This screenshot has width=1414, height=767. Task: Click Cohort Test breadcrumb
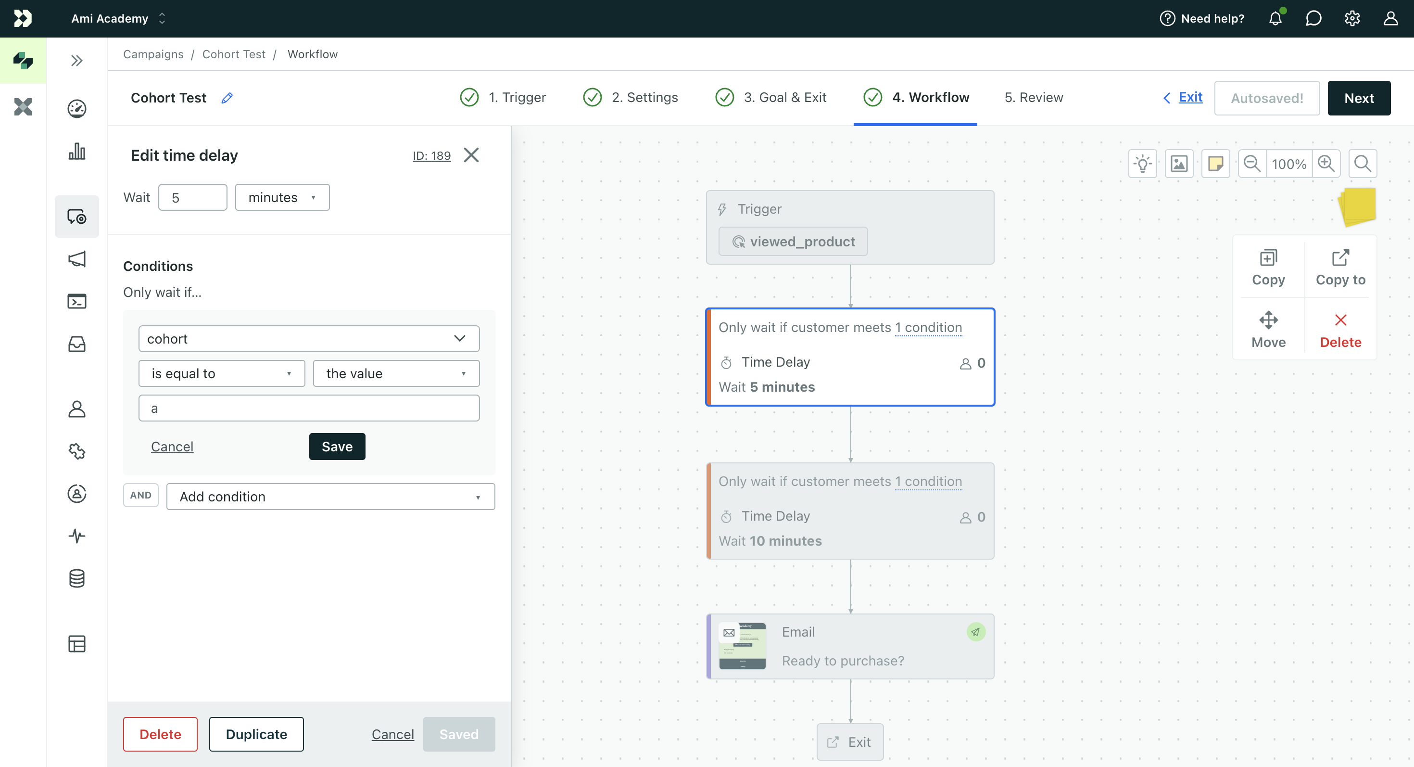(234, 54)
